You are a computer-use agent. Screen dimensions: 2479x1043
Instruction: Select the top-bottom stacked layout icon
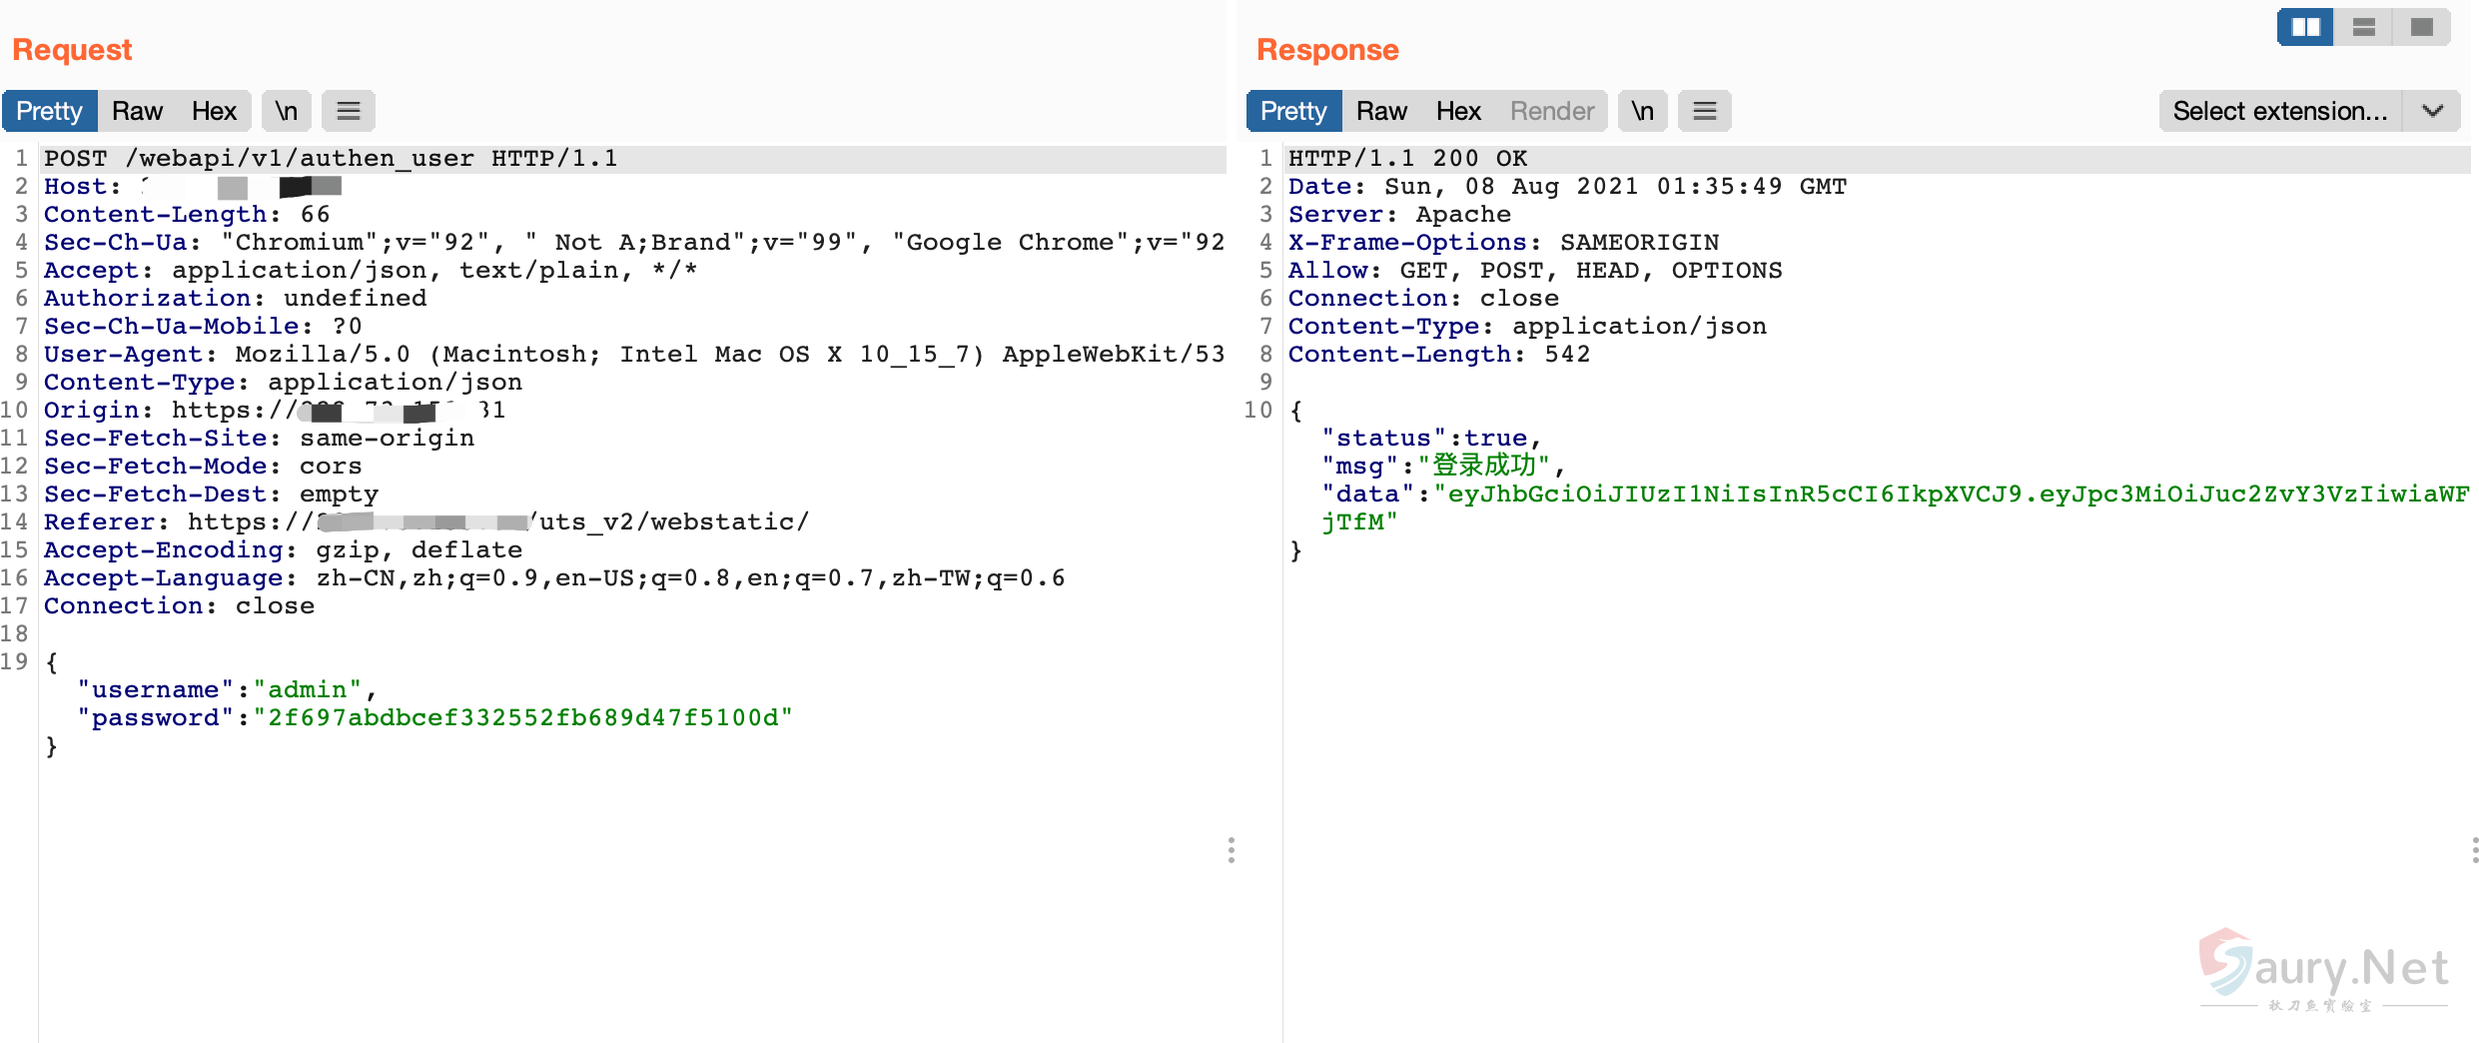[2363, 27]
